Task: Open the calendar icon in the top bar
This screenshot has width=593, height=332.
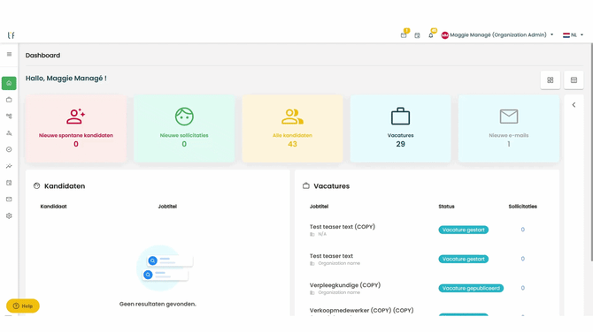Action: click(417, 35)
